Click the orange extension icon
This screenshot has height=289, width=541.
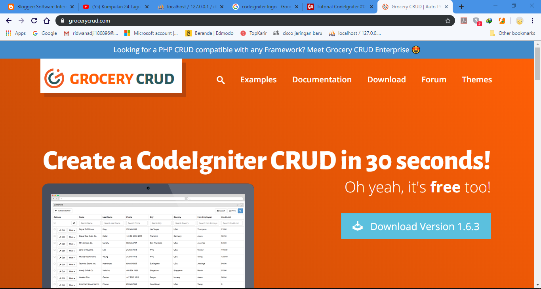coord(502,21)
